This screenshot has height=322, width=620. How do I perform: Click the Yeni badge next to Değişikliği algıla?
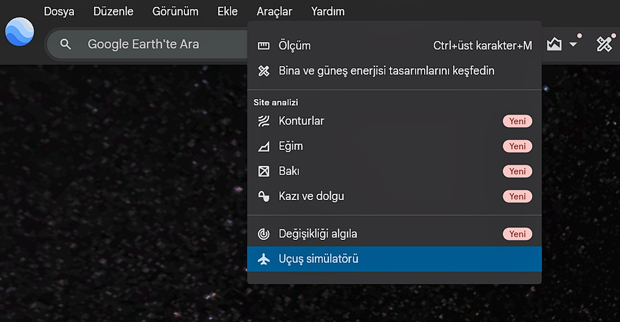[517, 234]
